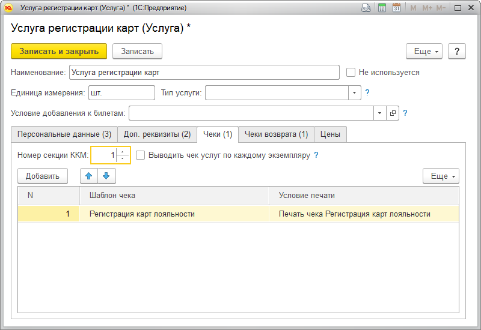Click the open-form icon next to Условие добавления
The height and width of the screenshot is (330, 481).
coord(393,112)
